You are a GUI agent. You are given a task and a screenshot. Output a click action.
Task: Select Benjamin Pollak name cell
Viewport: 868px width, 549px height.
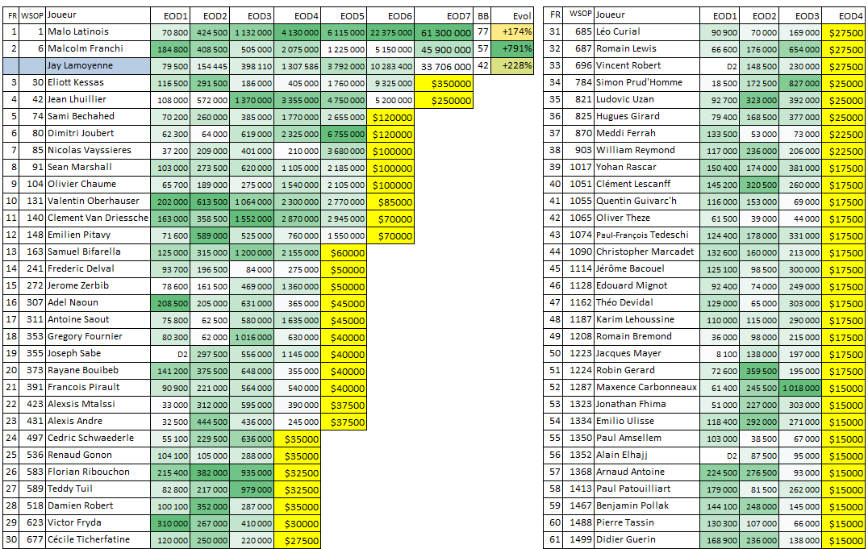(x=647, y=506)
